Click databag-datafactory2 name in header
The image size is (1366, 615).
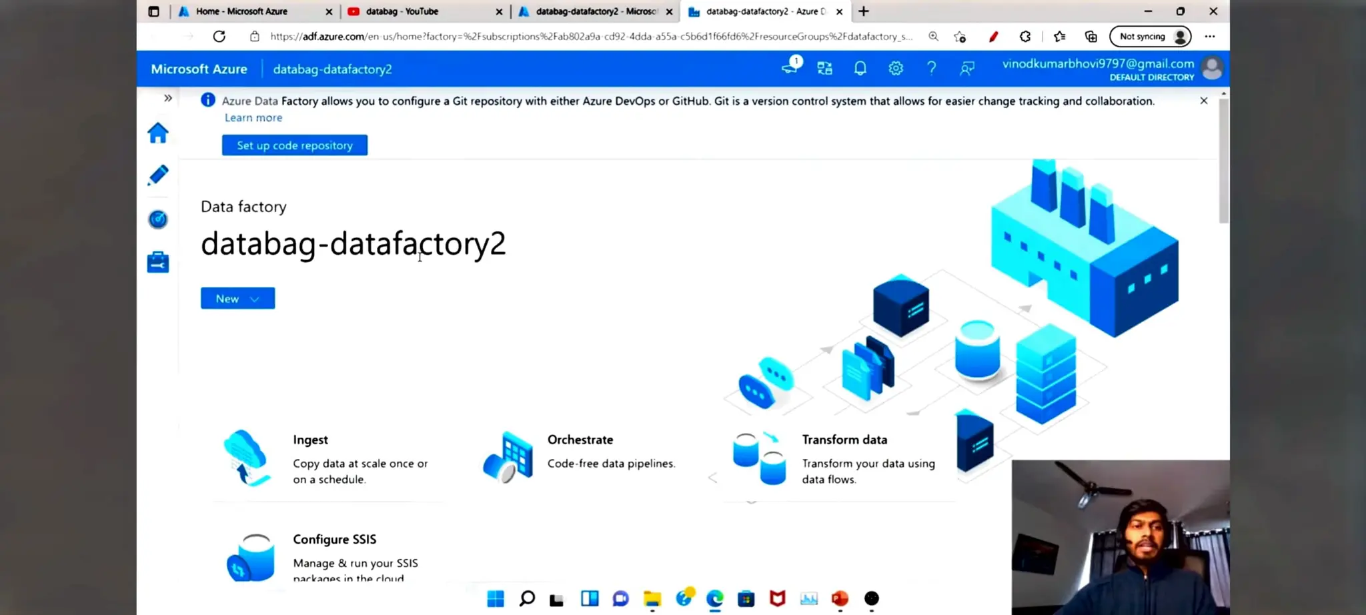tap(332, 69)
